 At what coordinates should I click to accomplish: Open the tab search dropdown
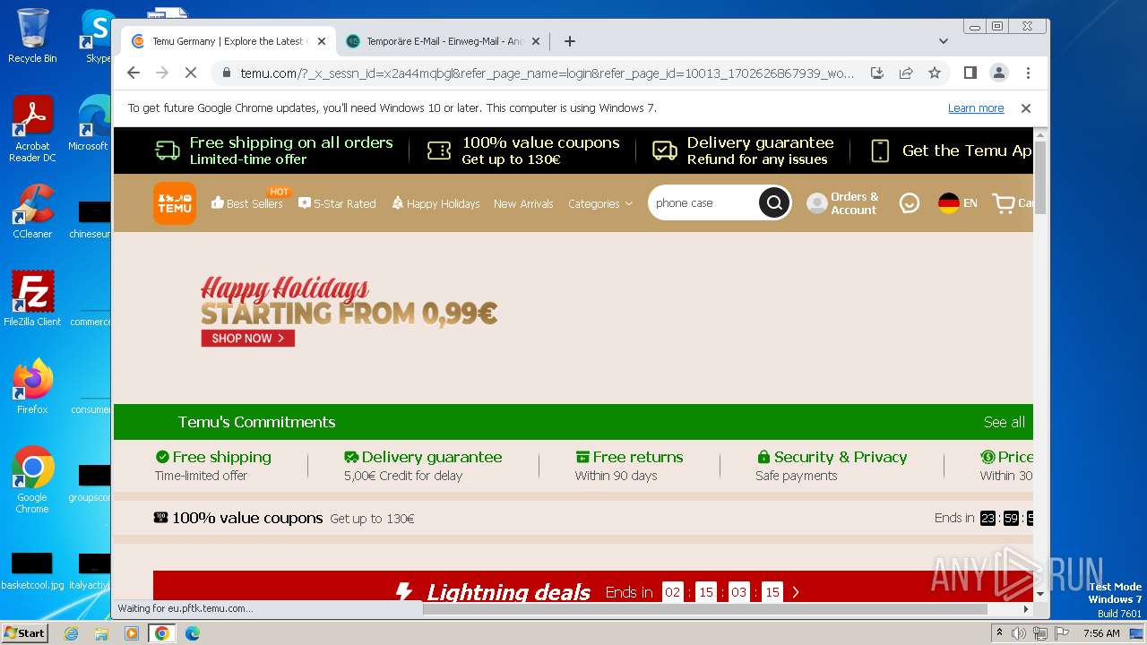[943, 41]
